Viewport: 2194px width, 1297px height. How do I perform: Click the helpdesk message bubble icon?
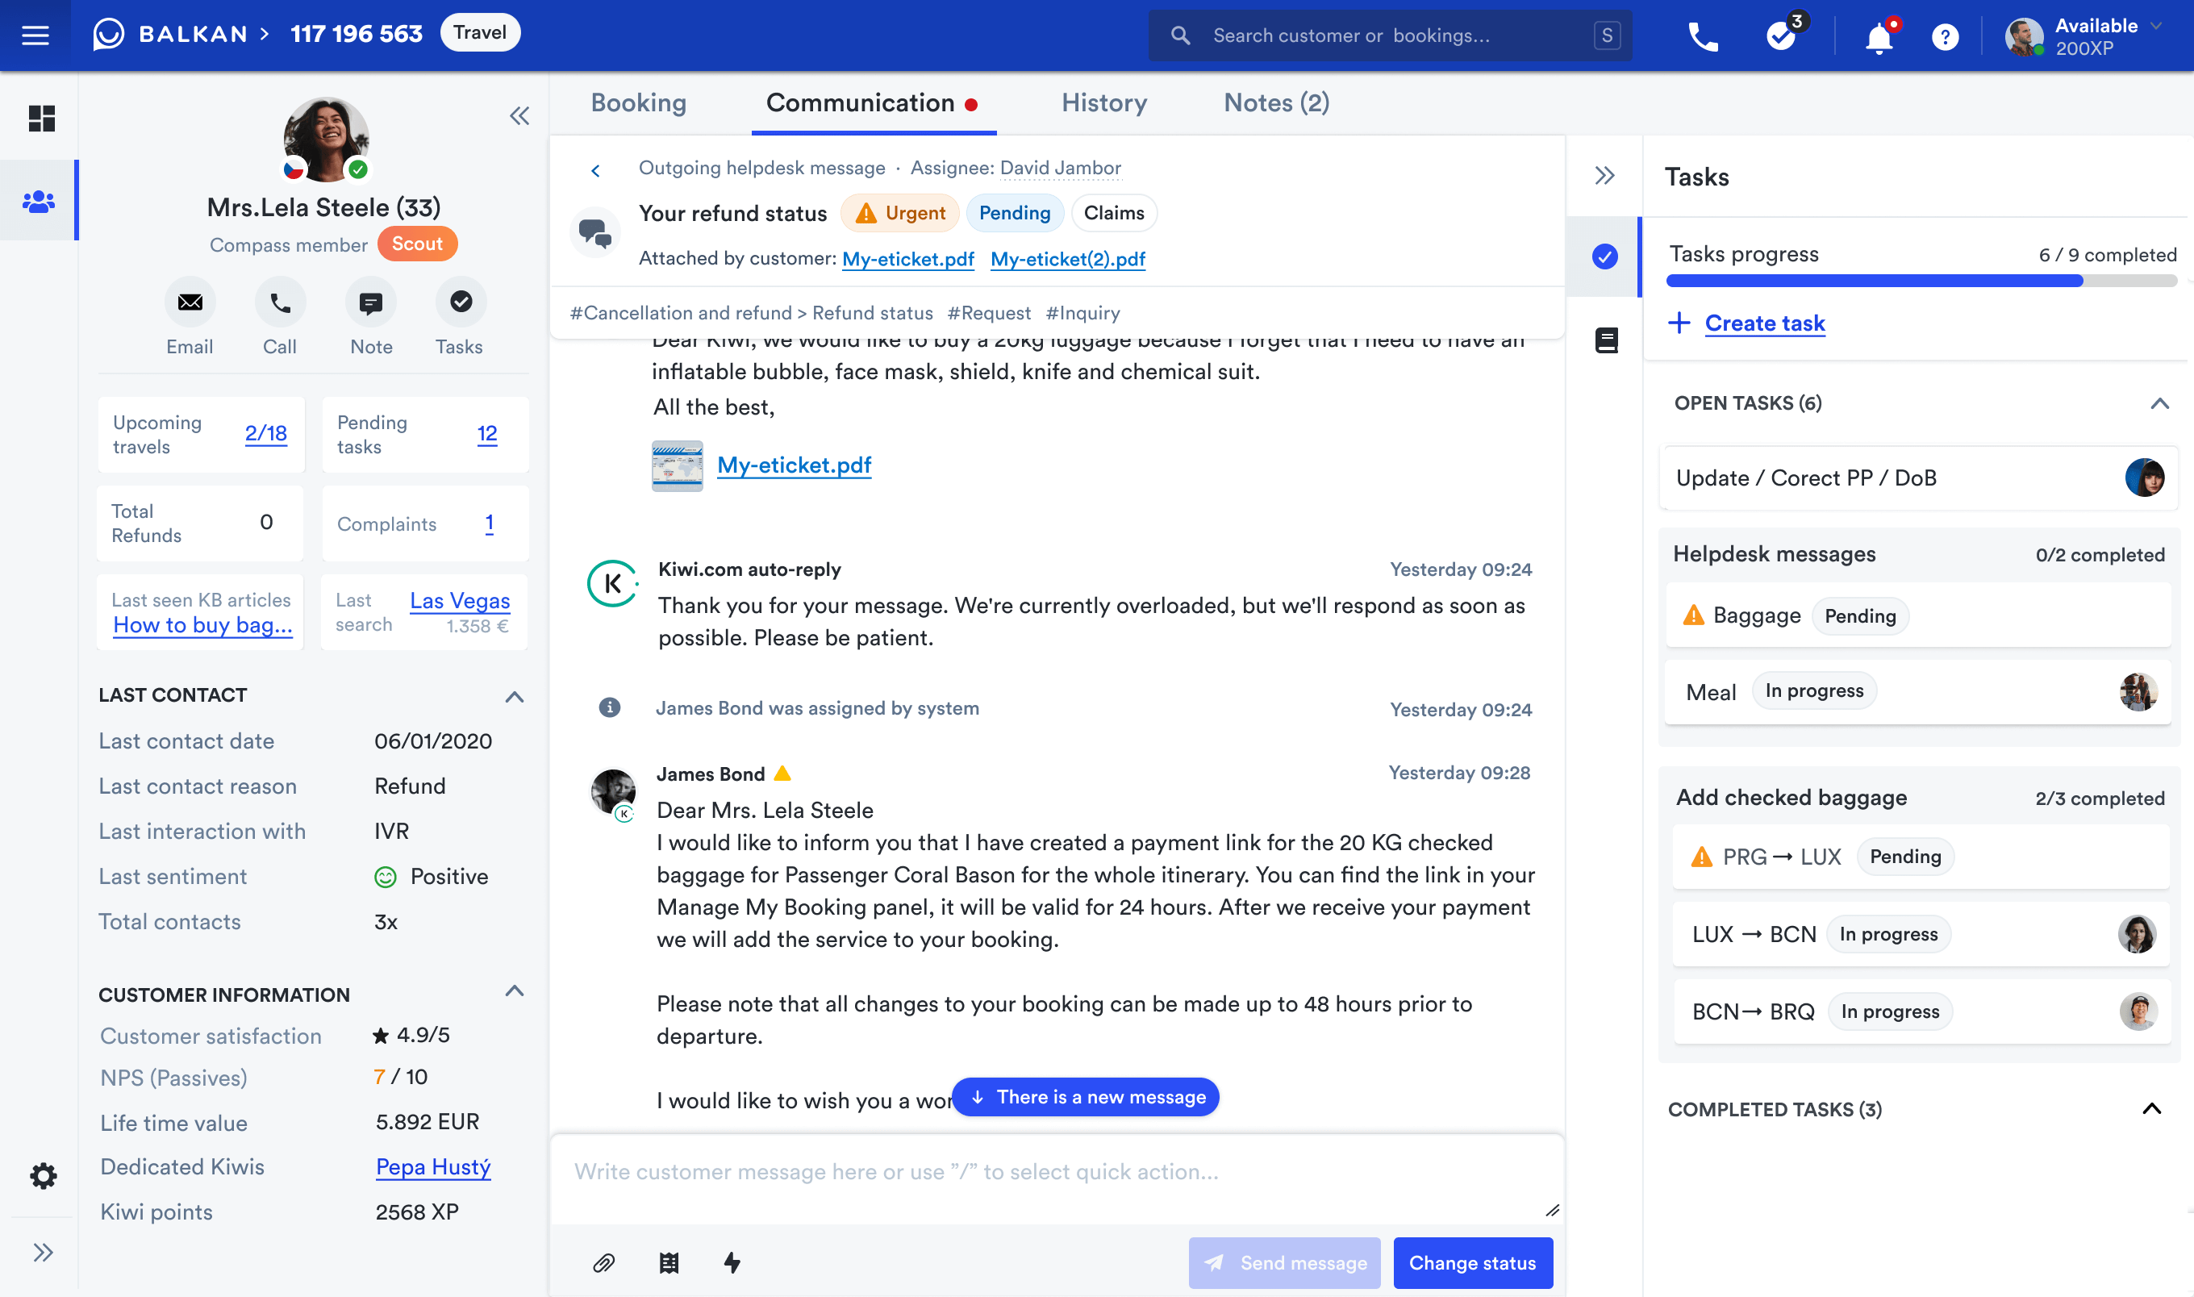click(x=595, y=232)
